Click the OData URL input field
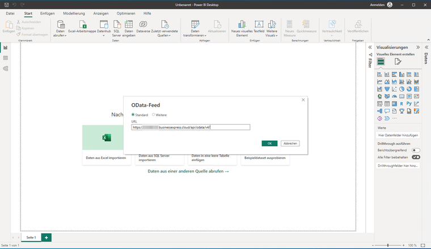 (x=191, y=128)
